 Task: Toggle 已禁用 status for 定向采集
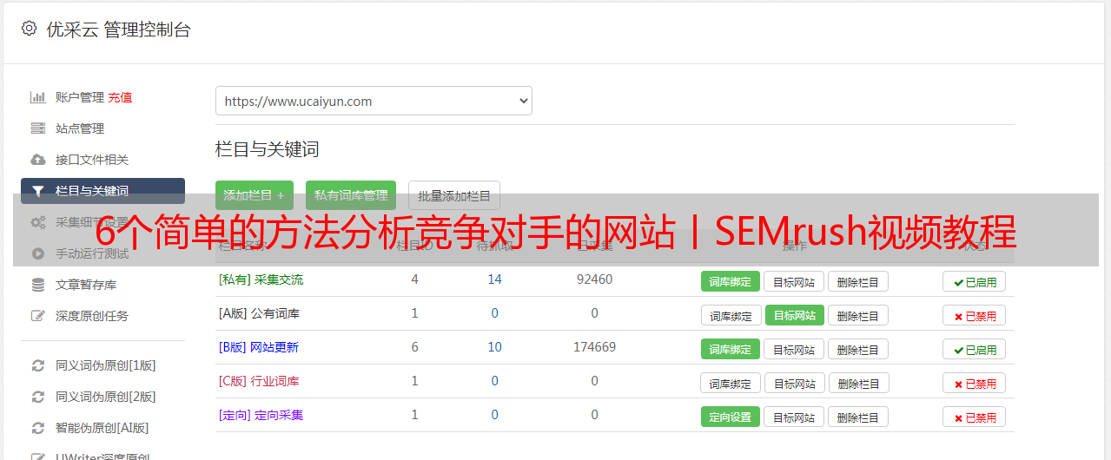point(975,417)
